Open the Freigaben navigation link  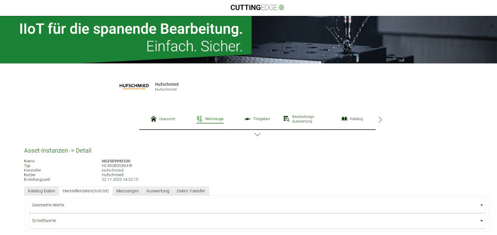[262, 119]
